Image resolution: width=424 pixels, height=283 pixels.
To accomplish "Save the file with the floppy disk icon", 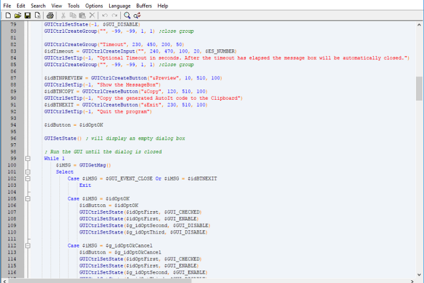I will 28,15.
